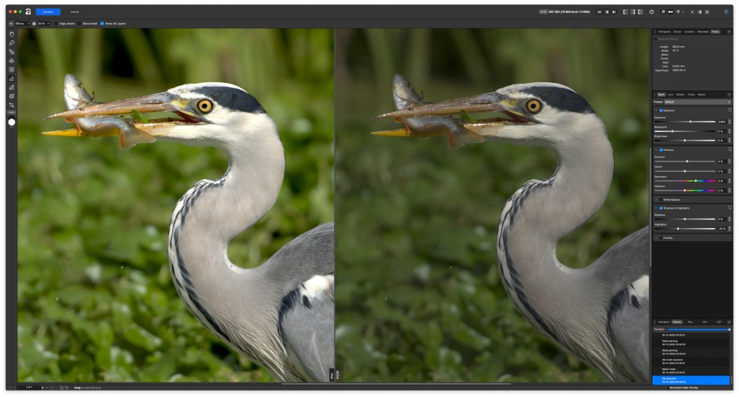The width and height of the screenshot is (739, 397).
Task: Select the View (hand) tool
Action: [x=12, y=34]
